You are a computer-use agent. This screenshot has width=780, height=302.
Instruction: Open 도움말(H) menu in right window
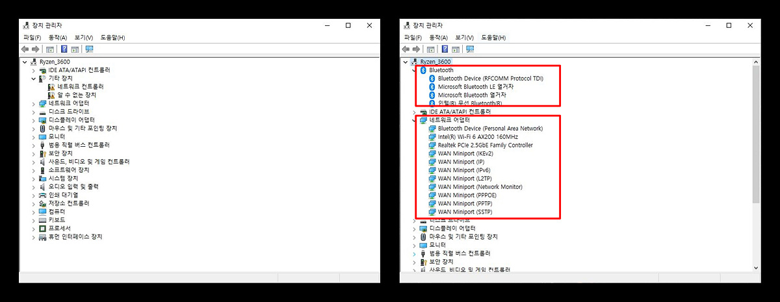493,38
